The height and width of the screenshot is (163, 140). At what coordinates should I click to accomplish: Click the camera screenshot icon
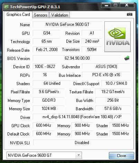(x=130, y=14)
